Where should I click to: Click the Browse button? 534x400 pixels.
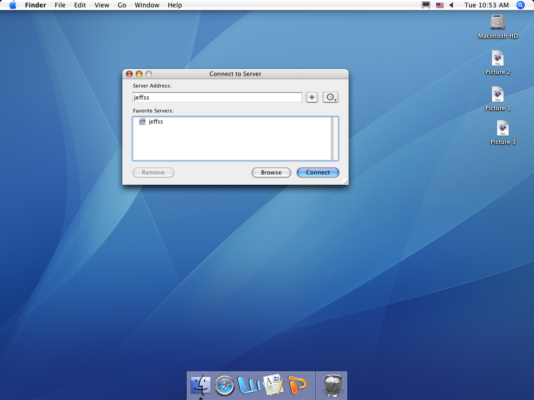pos(271,172)
